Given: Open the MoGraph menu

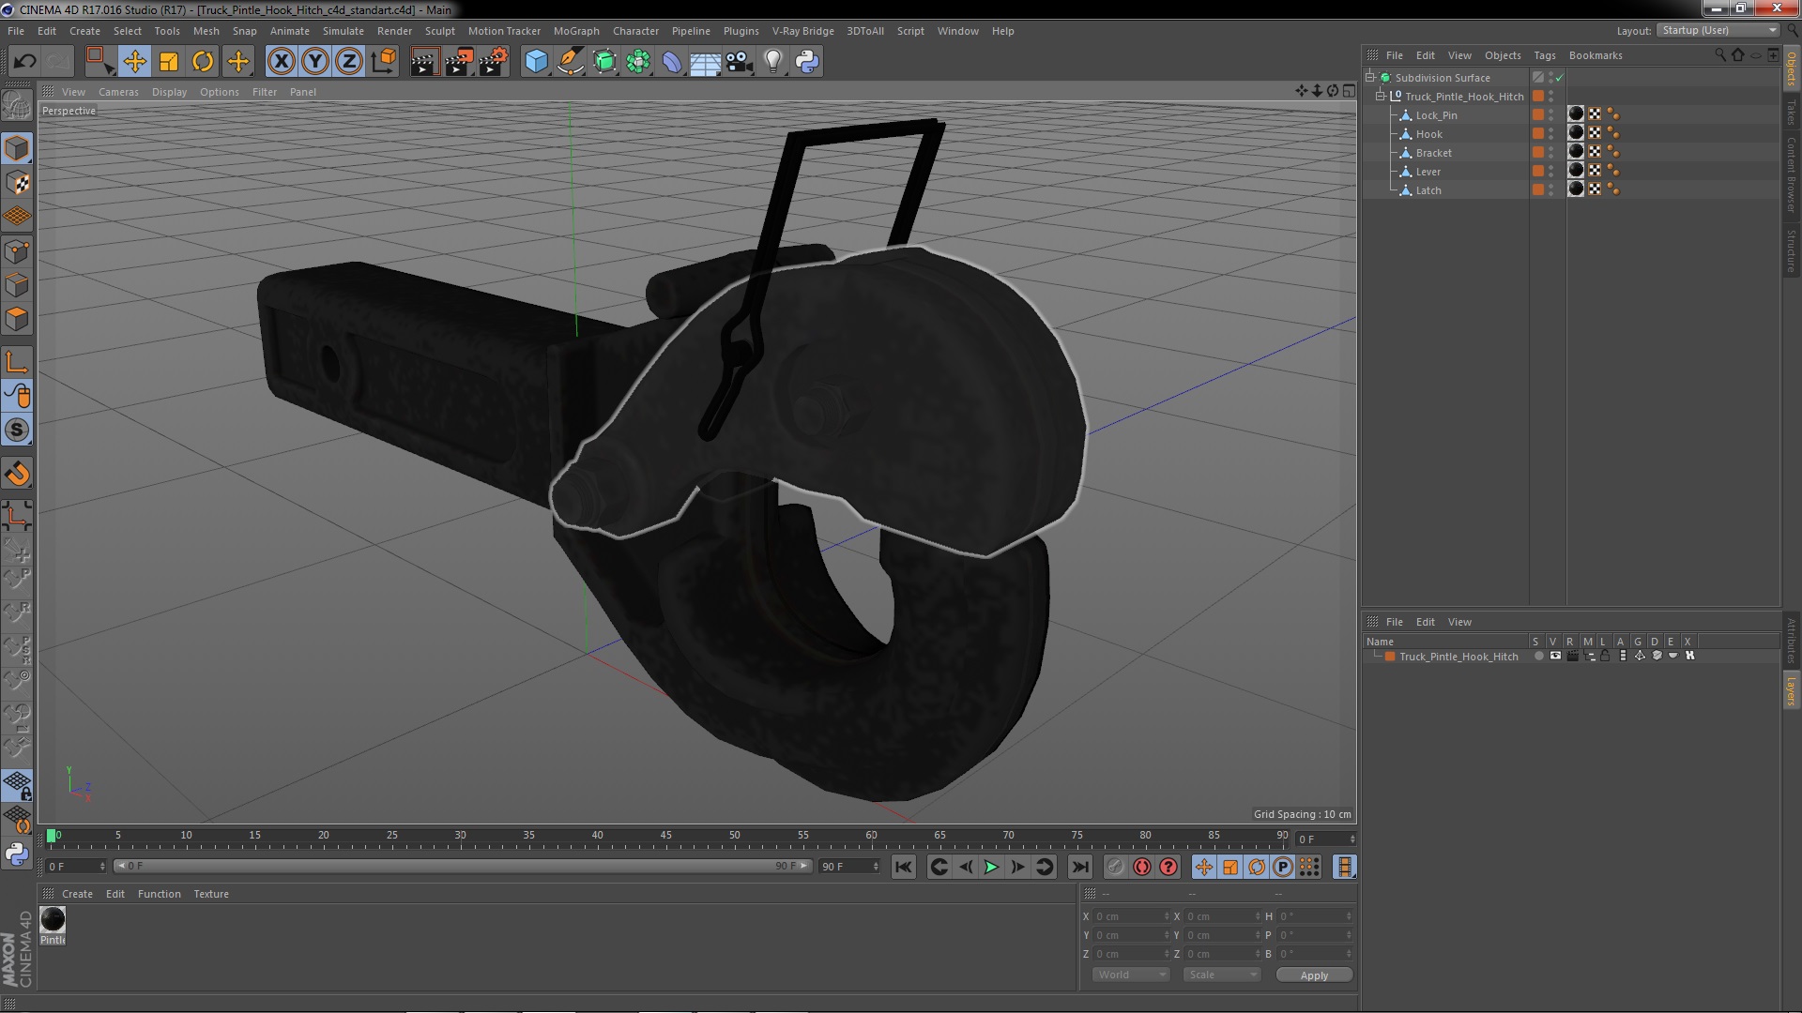Looking at the screenshot, I should point(575,31).
